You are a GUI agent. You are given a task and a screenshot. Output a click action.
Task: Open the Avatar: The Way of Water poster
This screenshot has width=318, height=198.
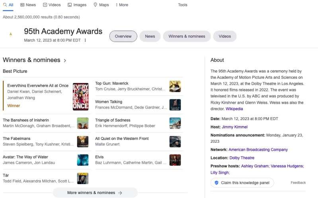coord(83,160)
